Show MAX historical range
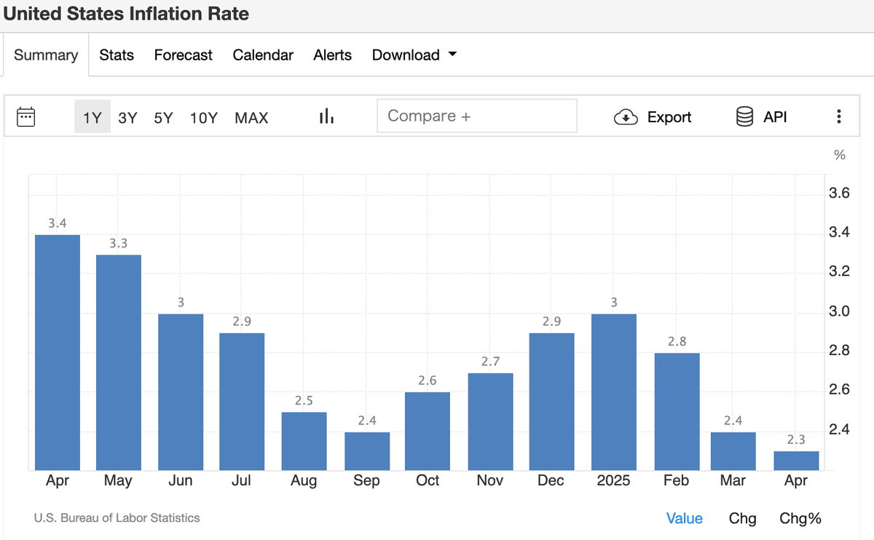The image size is (874, 540). [x=251, y=117]
